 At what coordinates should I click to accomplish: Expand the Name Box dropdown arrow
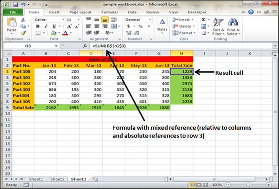click(x=56, y=46)
